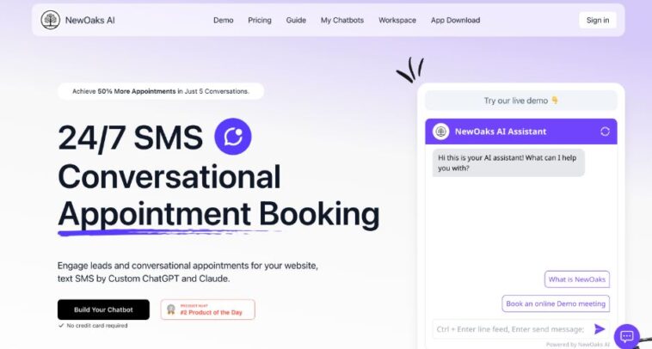Open the floating chat widget bubble
The height and width of the screenshot is (349, 652).
[x=627, y=336]
